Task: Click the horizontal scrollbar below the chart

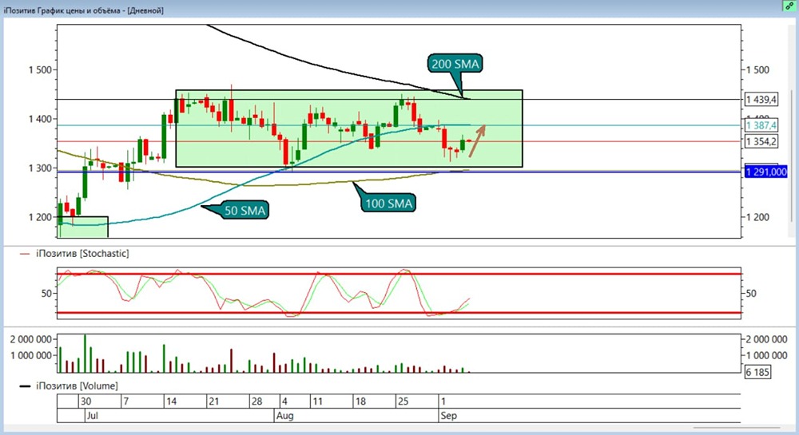Action: [x=737, y=428]
